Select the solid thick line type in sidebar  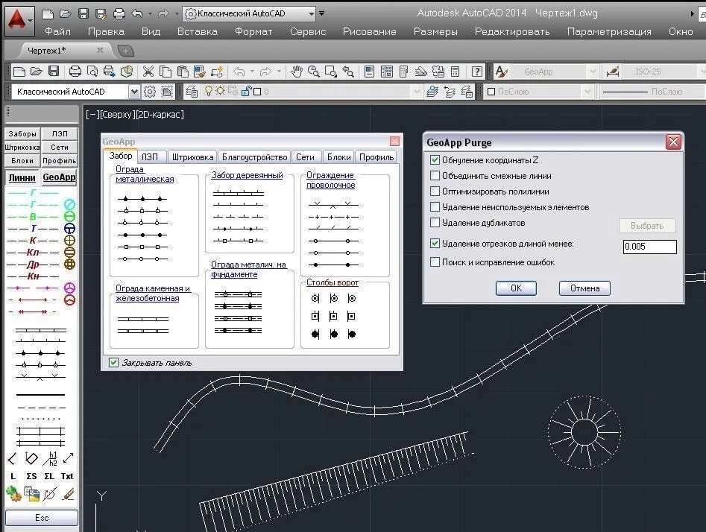(40, 395)
